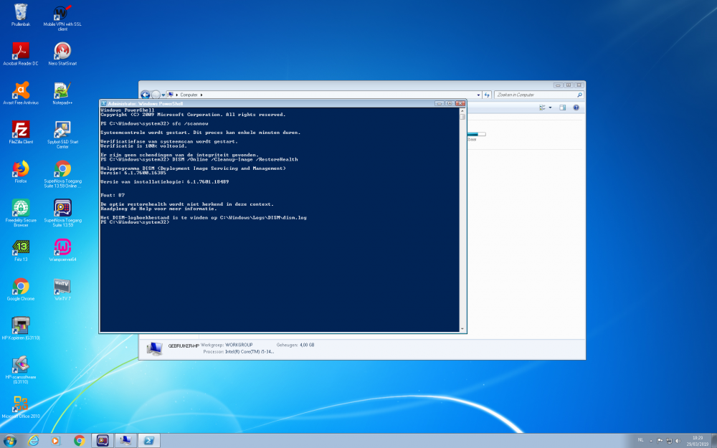The width and height of the screenshot is (717, 448).
Task: Click the PowerShell taskbar button
Action: point(149,440)
